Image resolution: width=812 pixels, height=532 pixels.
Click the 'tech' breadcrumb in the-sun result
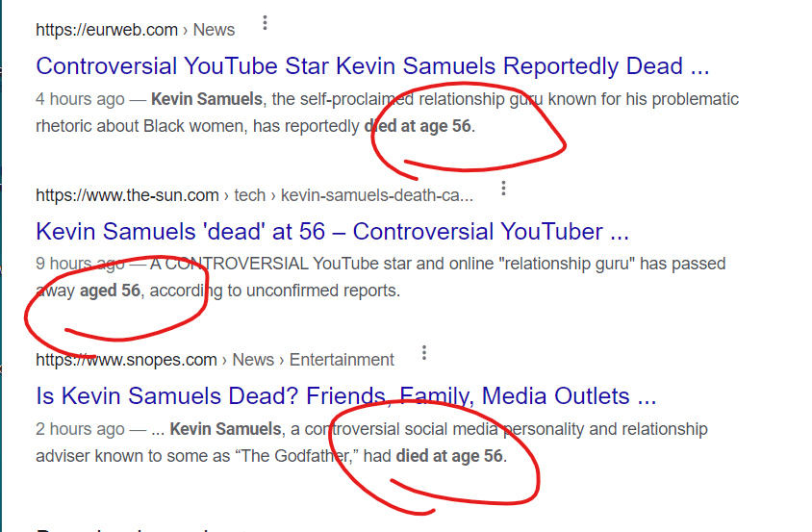click(250, 195)
